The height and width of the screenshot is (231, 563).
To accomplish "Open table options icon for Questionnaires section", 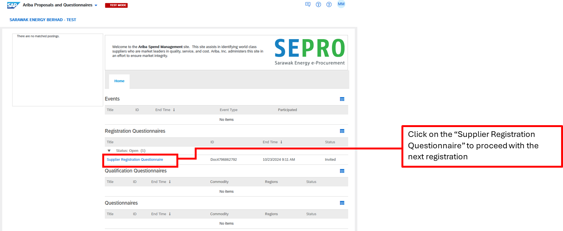I will (x=342, y=203).
